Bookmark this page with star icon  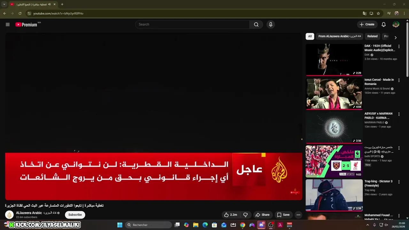pos(378,13)
